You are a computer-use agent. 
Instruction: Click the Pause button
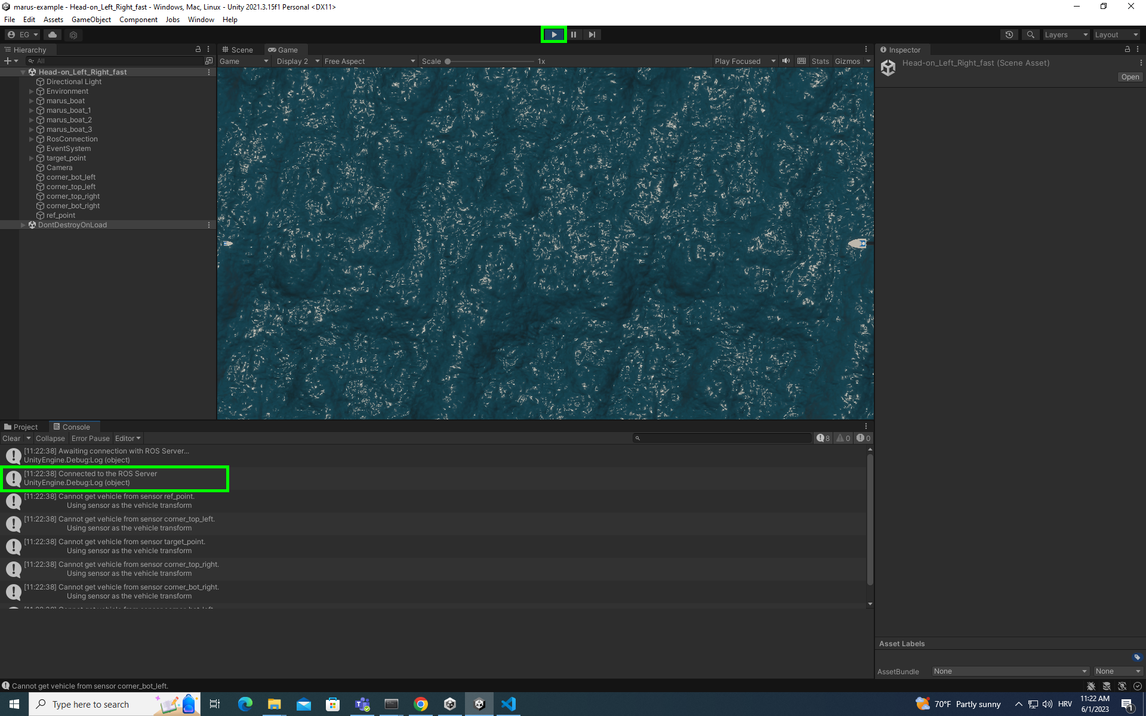click(x=573, y=35)
